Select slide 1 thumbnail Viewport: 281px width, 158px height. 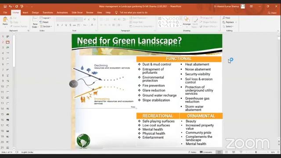point(7,36)
